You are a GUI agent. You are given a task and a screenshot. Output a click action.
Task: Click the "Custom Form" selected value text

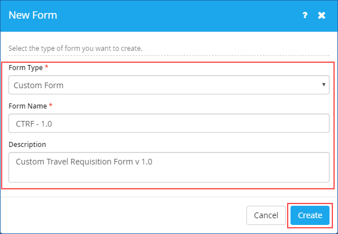pyautogui.click(x=38, y=85)
